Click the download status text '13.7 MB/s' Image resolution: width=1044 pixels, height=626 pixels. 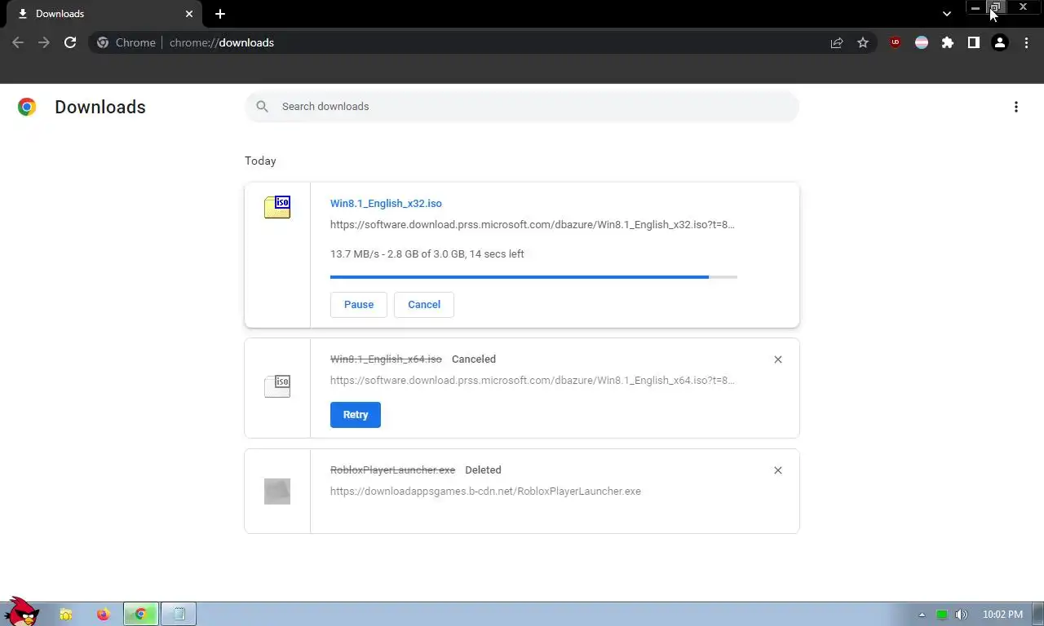click(x=427, y=254)
